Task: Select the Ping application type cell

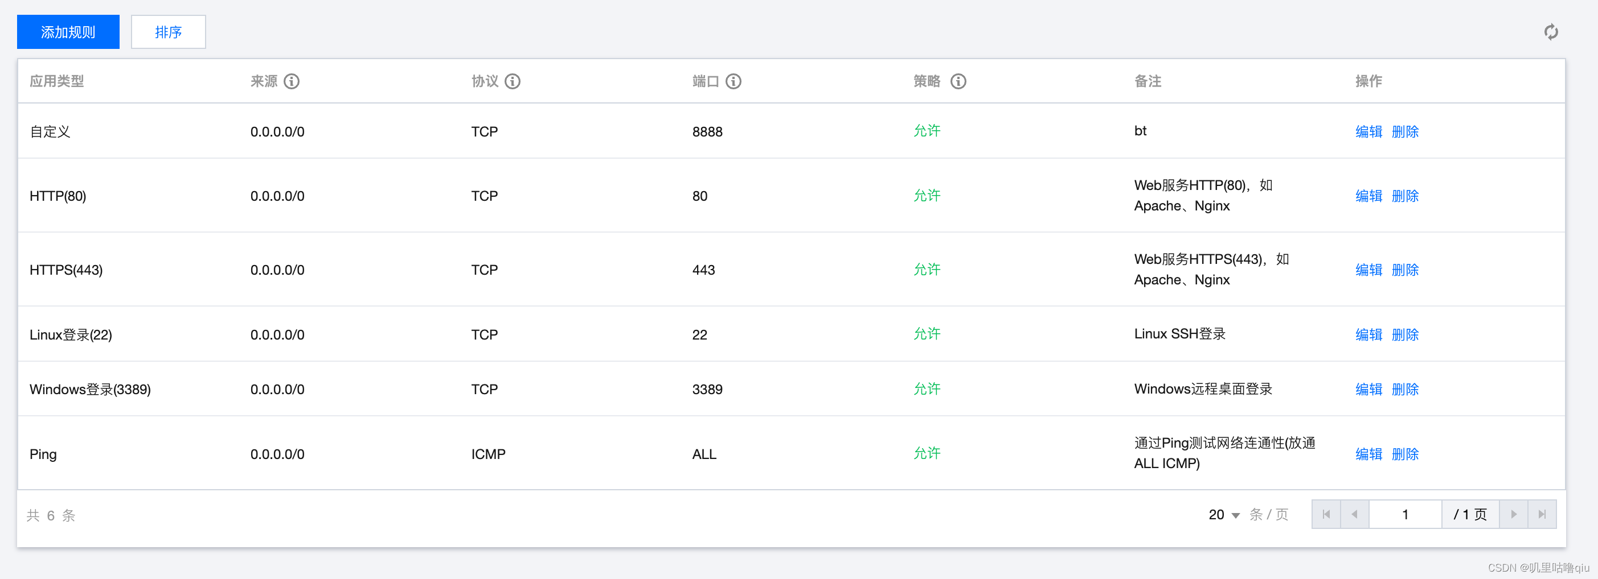Action: (43, 454)
